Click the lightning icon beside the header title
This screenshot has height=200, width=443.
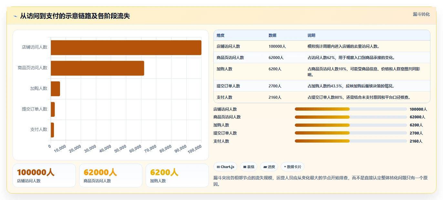click(15, 16)
